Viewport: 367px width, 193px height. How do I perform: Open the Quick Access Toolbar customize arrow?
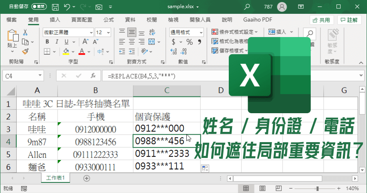pyautogui.click(x=111, y=7)
